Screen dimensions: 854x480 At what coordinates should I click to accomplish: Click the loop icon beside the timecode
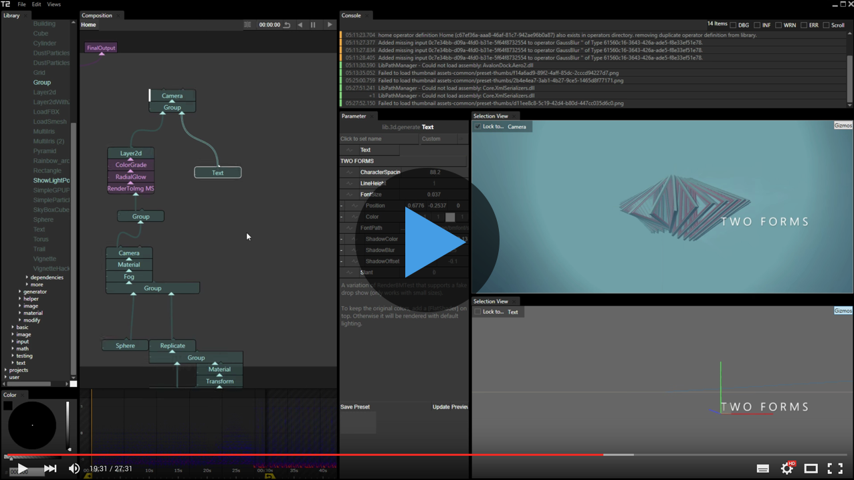click(287, 25)
